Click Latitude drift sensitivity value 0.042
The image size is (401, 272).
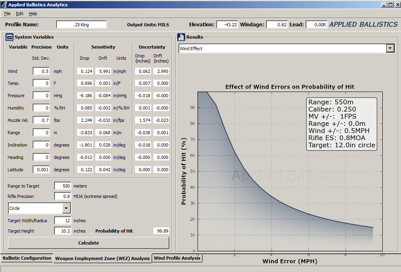click(103, 170)
